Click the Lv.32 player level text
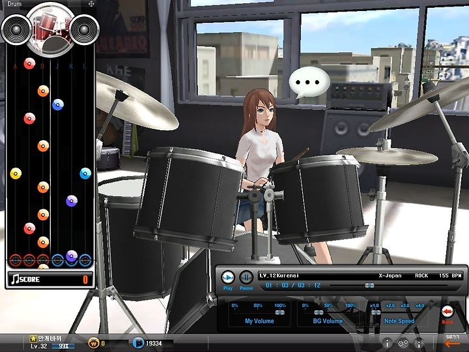 click(x=39, y=346)
